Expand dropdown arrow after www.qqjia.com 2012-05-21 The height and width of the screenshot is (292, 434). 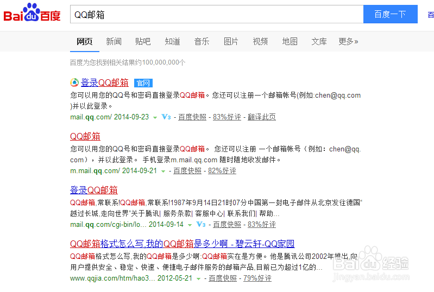(x=198, y=279)
